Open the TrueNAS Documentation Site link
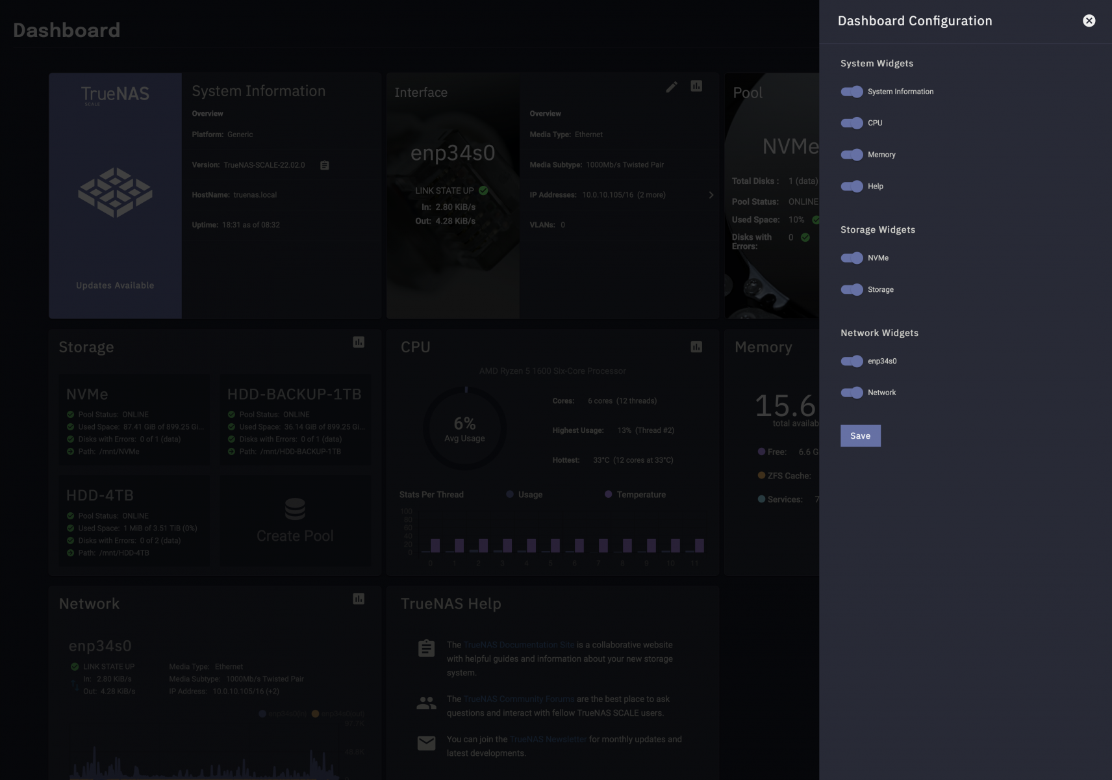Viewport: 1112px width, 780px height. pyautogui.click(x=518, y=645)
